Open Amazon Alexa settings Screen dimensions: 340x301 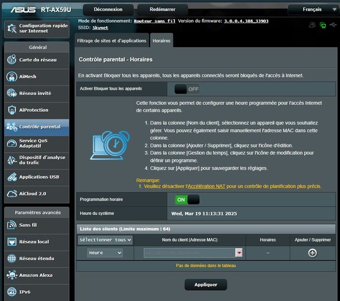click(36, 275)
